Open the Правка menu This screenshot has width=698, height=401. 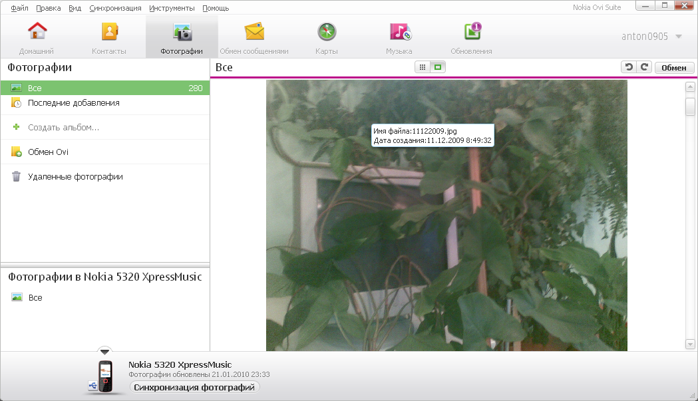pos(49,8)
